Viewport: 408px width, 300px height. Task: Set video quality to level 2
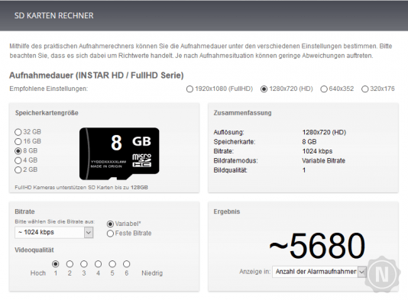tap(70, 264)
